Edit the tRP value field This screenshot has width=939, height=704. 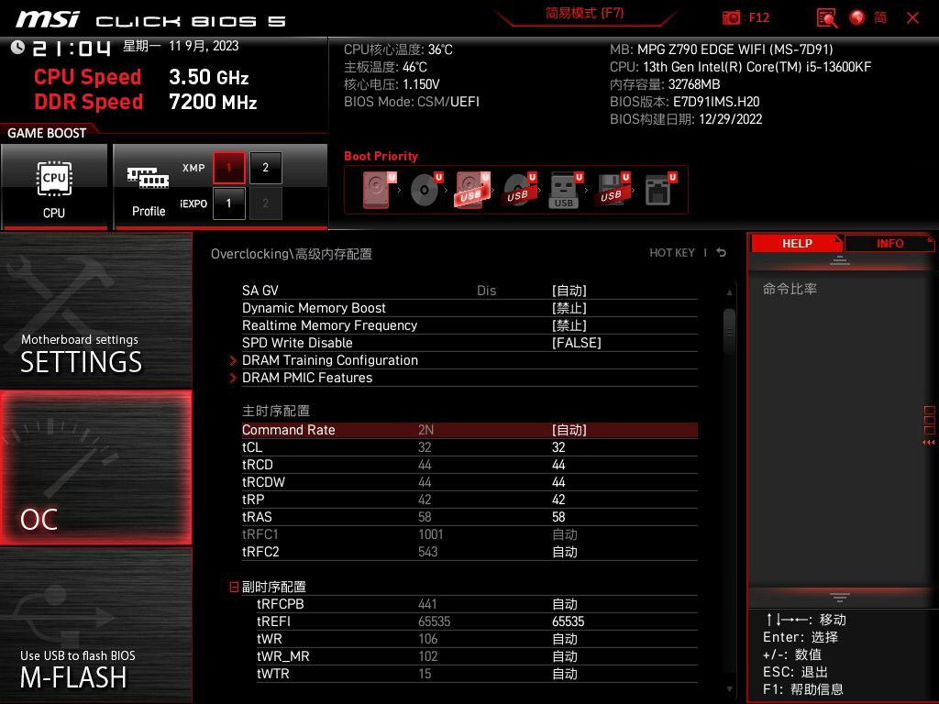[558, 500]
